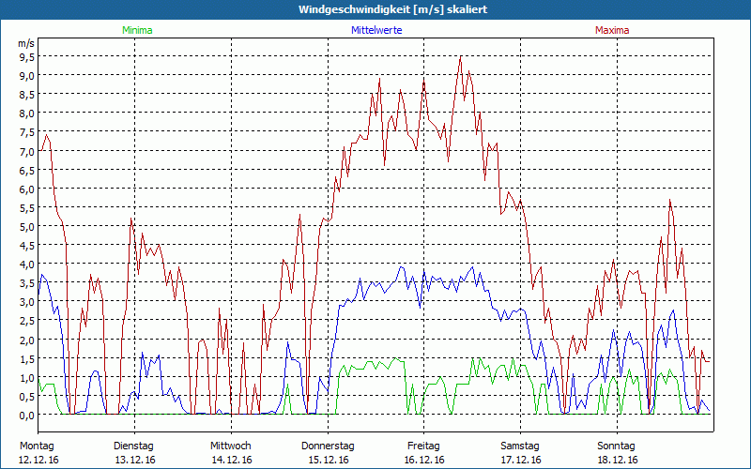This screenshot has width=751, height=469.
Task: Click the 3,5 y-axis value
Action: pyautogui.click(x=27, y=283)
